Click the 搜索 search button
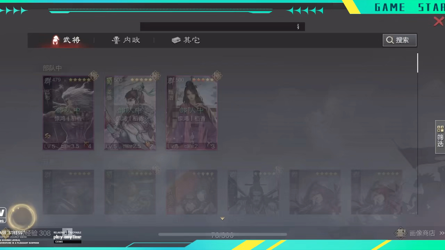This screenshot has width=445, height=250. point(399,40)
